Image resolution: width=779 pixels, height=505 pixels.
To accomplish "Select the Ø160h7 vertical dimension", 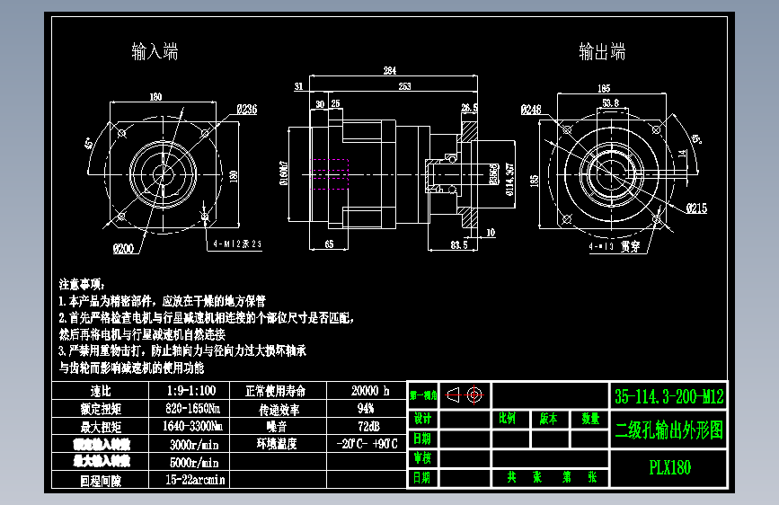I will (x=284, y=173).
